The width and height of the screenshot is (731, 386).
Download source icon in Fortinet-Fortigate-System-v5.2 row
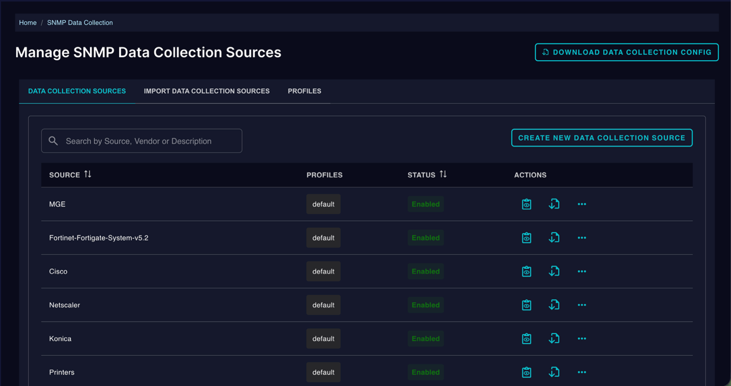click(554, 238)
